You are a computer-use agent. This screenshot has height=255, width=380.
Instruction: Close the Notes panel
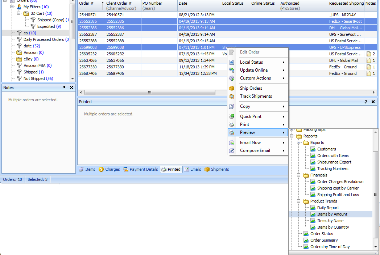71,88
